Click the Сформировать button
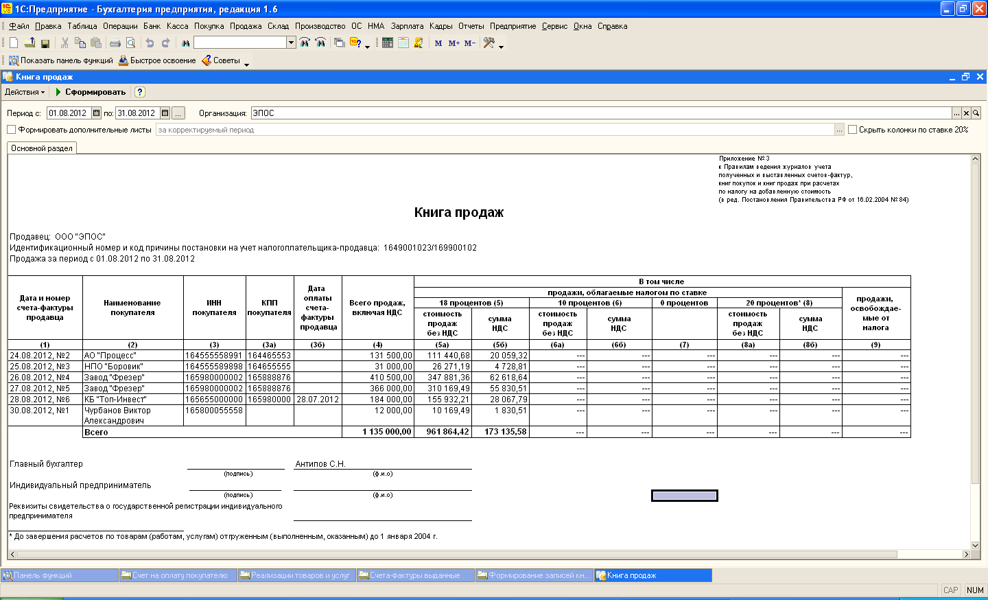 tap(91, 92)
